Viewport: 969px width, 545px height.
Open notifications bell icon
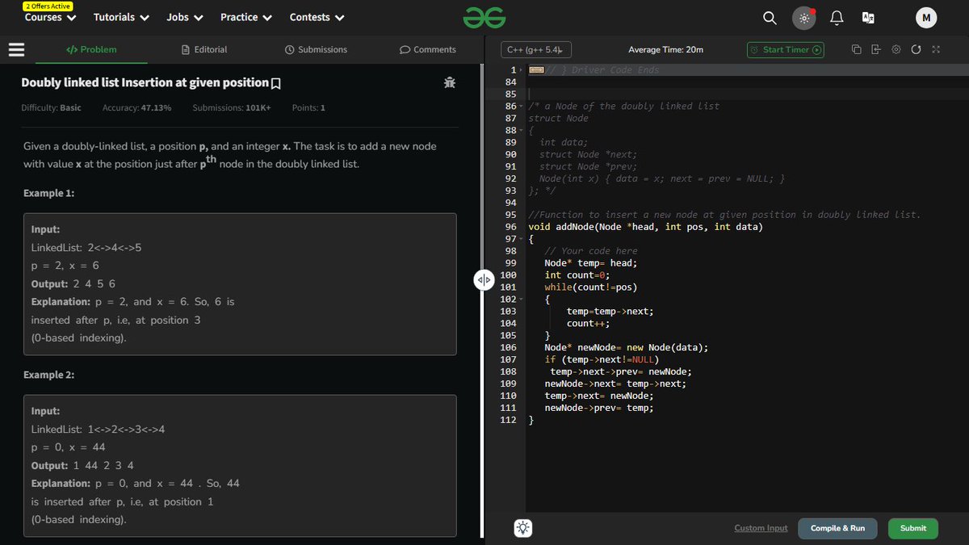[837, 18]
